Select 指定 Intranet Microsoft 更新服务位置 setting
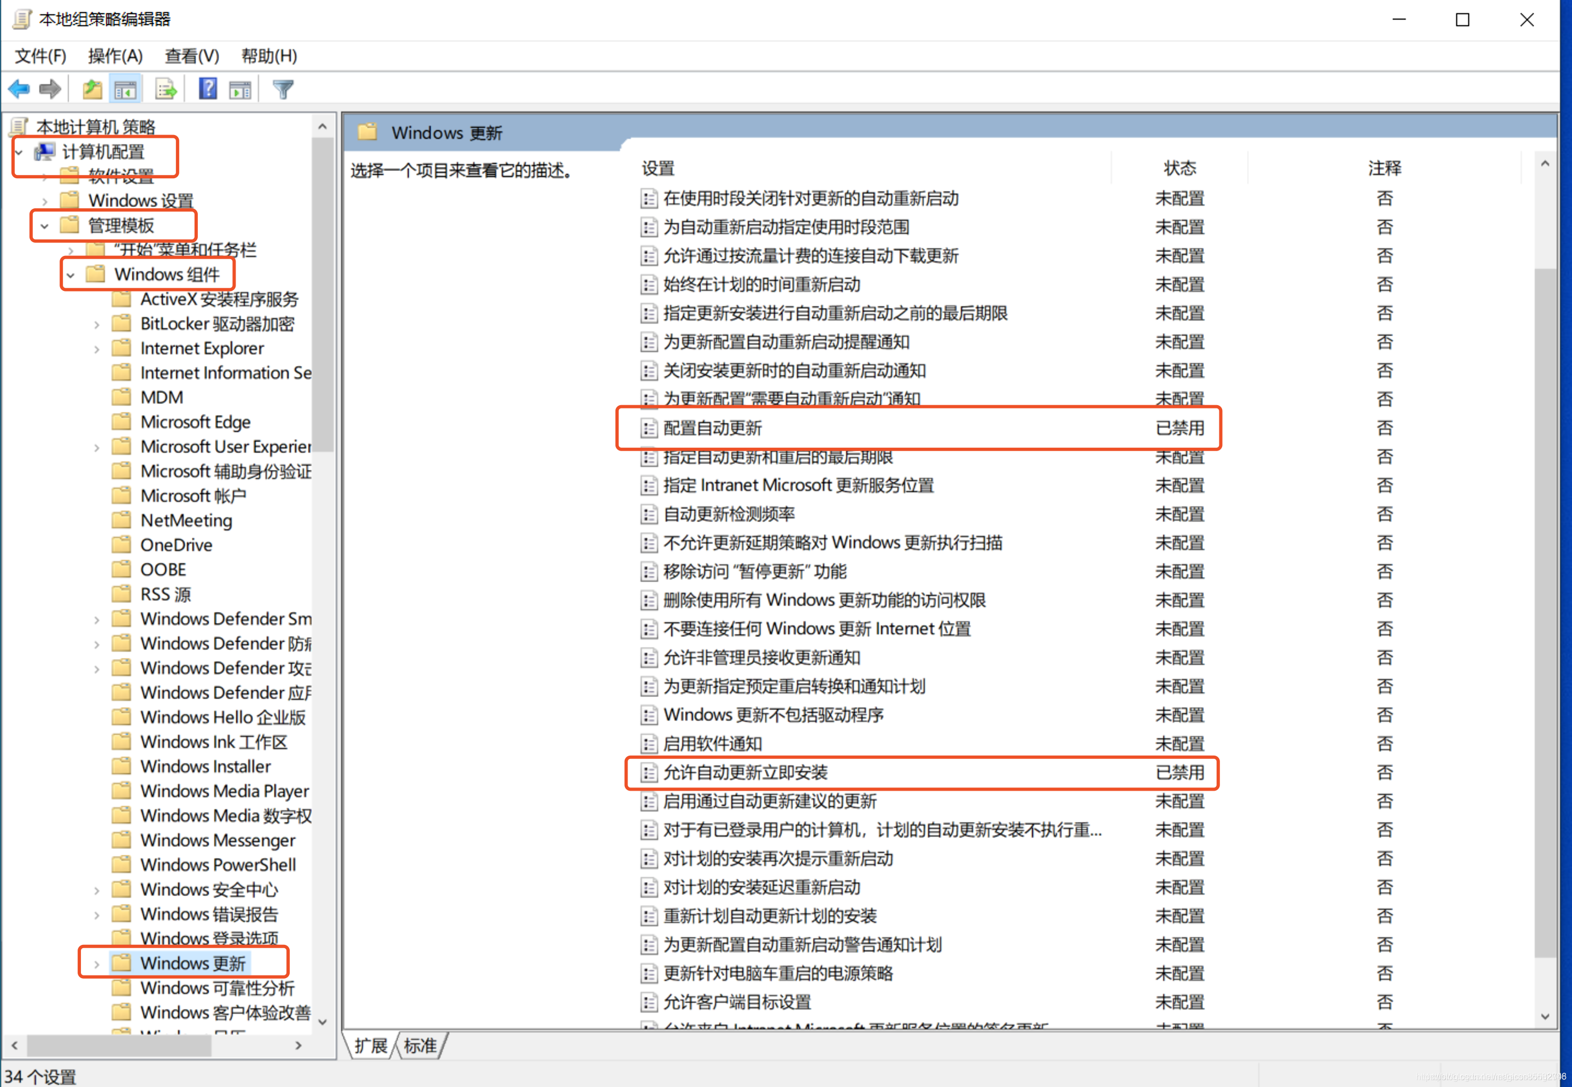 799,486
